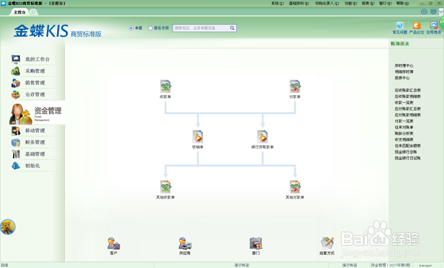Open the 其他收款单 icon
444x268 pixels.
click(x=165, y=187)
